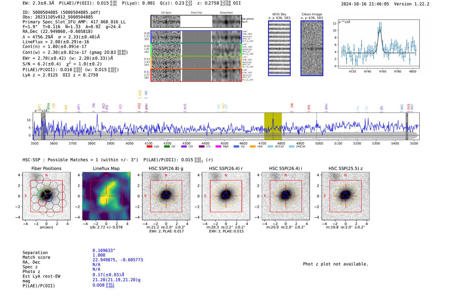Click the timestamp 2024-10-16 21:46:05
The width and height of the screenshot is (452, 308).
pos(365,4)
